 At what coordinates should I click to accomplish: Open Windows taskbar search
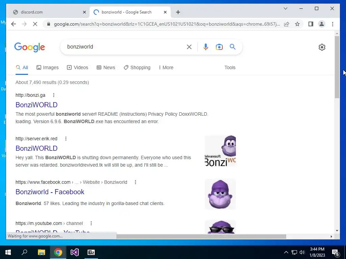click(x=24, y=252)
